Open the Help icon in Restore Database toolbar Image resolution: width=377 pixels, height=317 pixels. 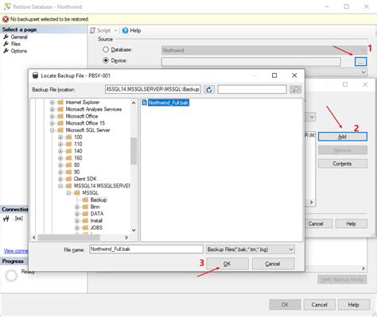point(125,30)
